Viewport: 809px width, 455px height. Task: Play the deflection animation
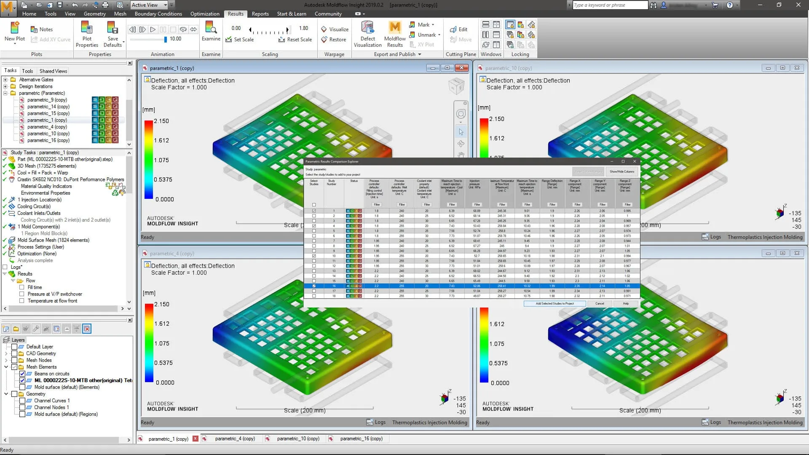(x=153, y=29)
